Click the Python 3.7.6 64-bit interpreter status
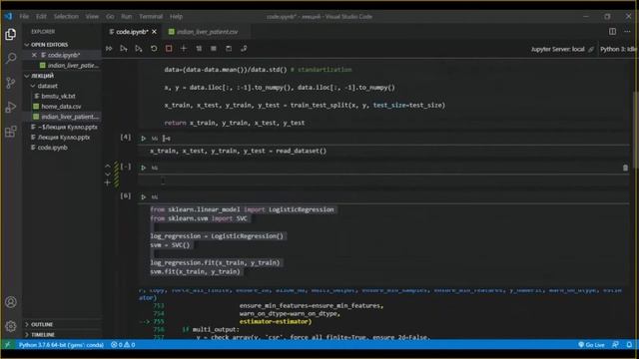 click(61, 345)
